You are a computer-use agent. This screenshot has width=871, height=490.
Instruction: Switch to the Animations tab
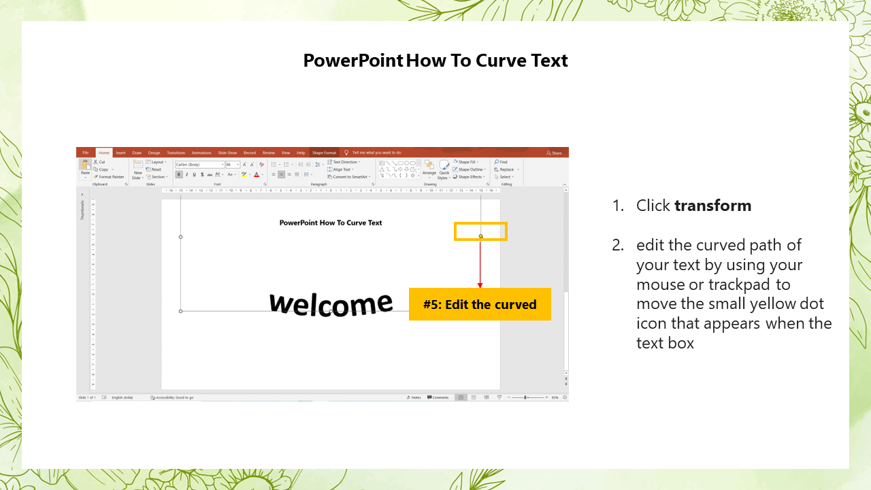tap(201, 152)
